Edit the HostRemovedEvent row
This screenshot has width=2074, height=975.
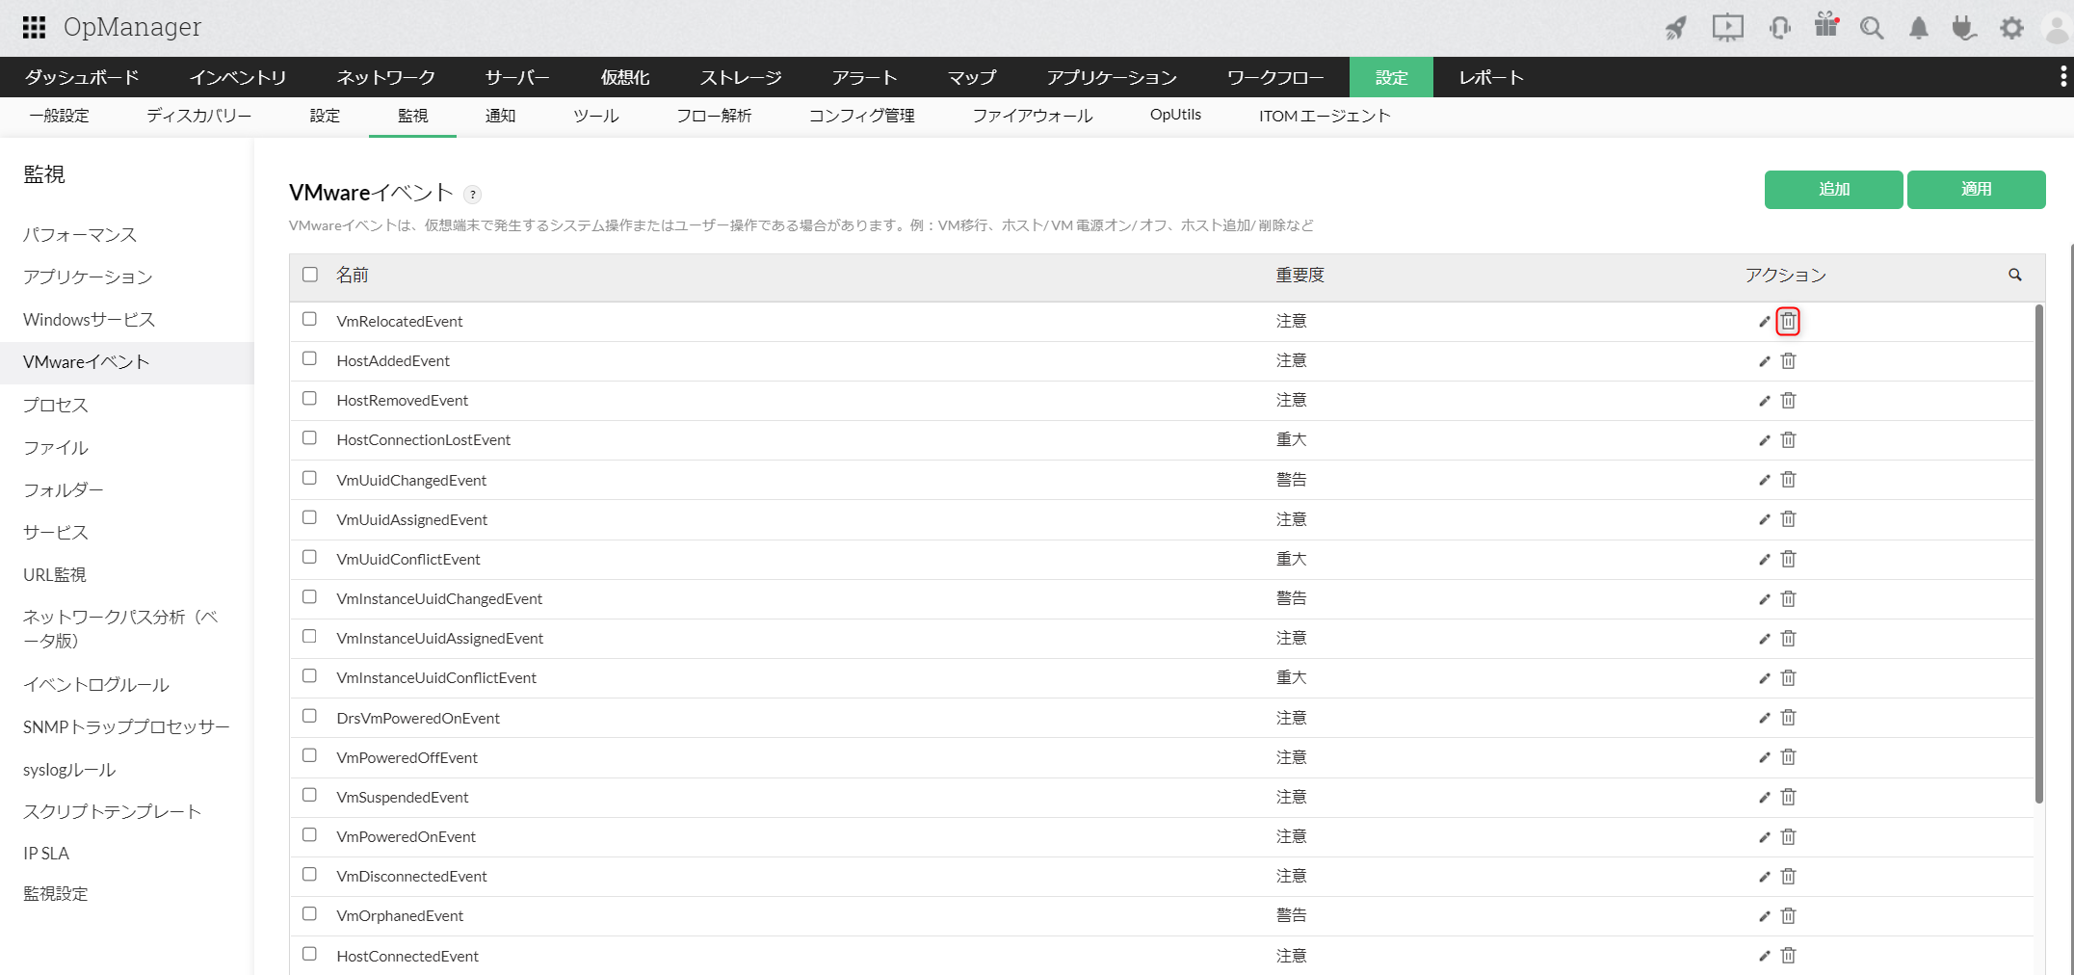click(x=1764, y=401)
